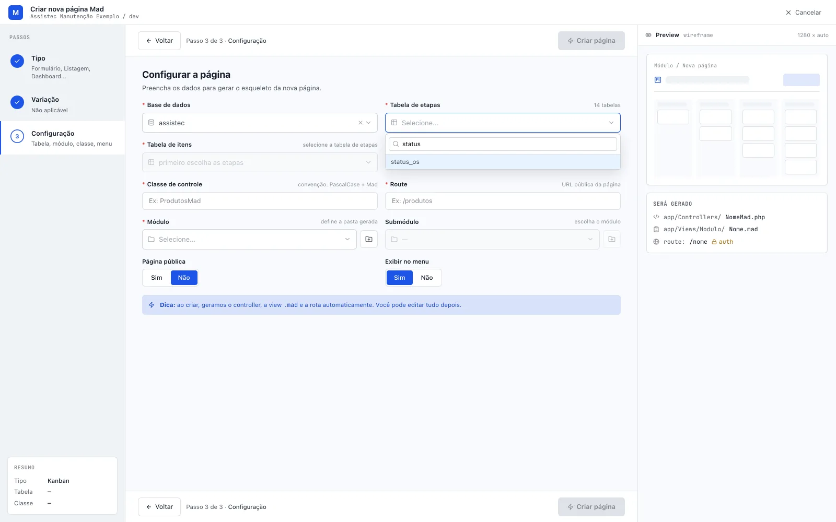The width and height of the screenshot is (836, 522).
Task: Click the search magnifier icon in dropdown
Action: pyautogui.click(x=396, y=144)
